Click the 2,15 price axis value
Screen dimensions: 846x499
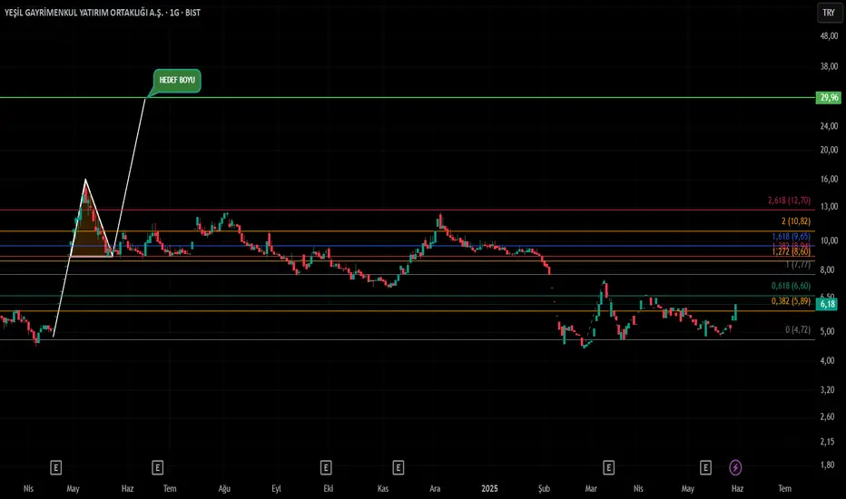[x=827, y=442]
